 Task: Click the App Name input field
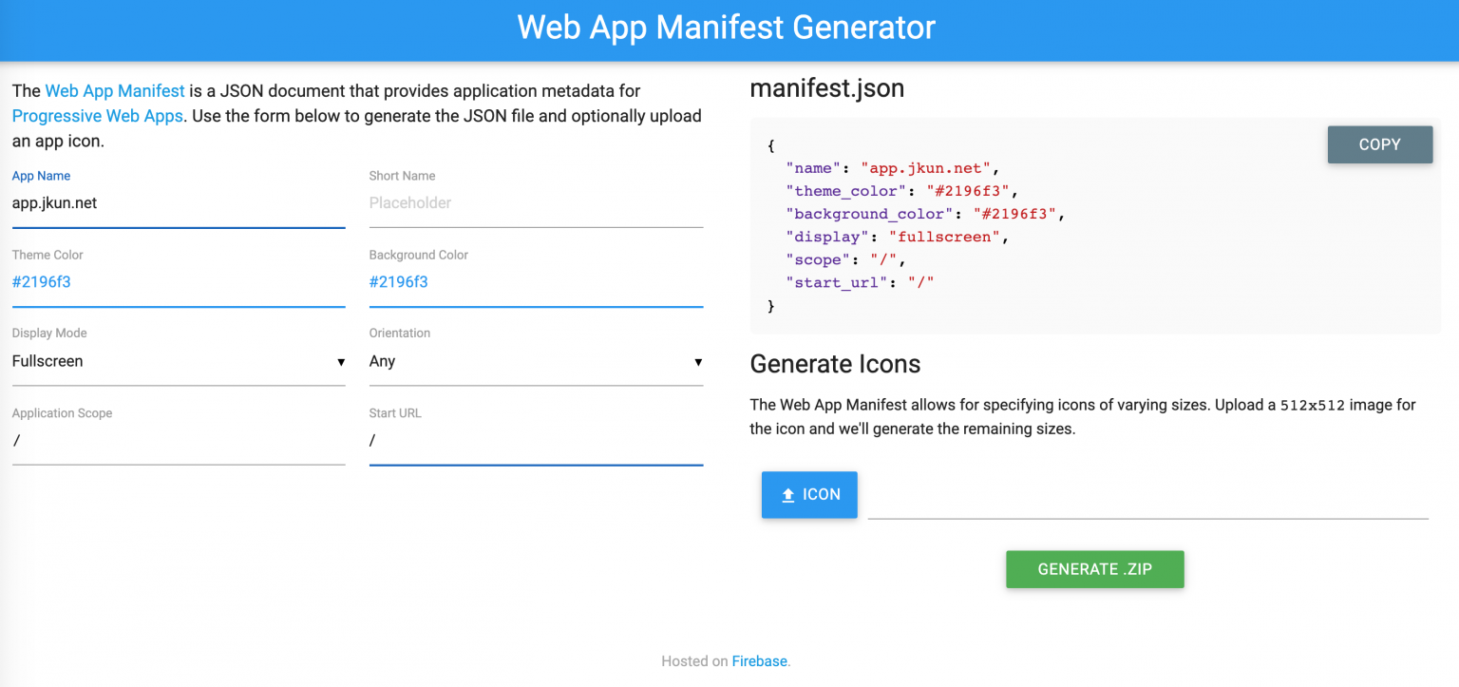[x=179, y=202]
